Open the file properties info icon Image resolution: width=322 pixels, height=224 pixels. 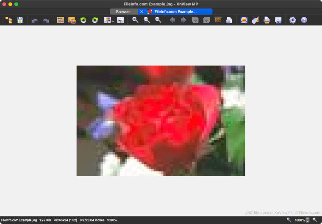[229, 20]
